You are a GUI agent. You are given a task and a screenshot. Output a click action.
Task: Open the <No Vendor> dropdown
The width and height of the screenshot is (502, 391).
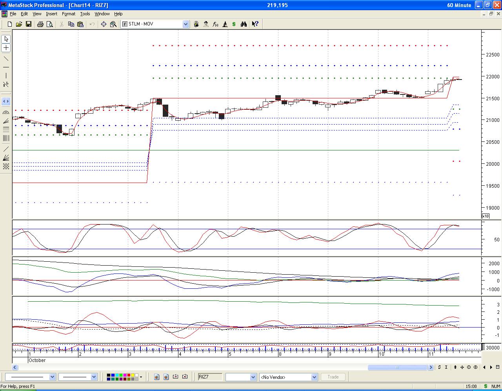coord(314,377)
